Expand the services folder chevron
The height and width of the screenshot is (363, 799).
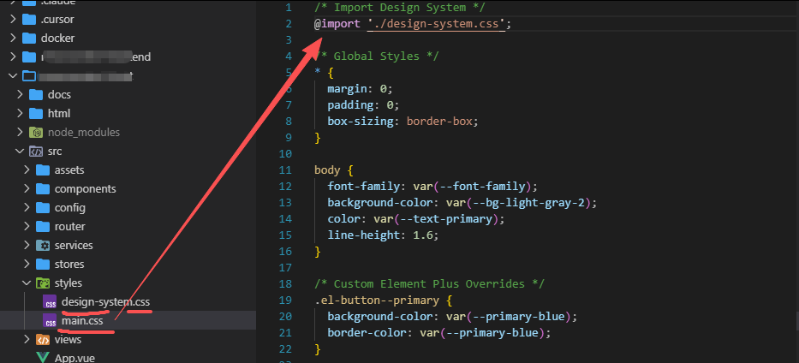[x=27, y=246]
